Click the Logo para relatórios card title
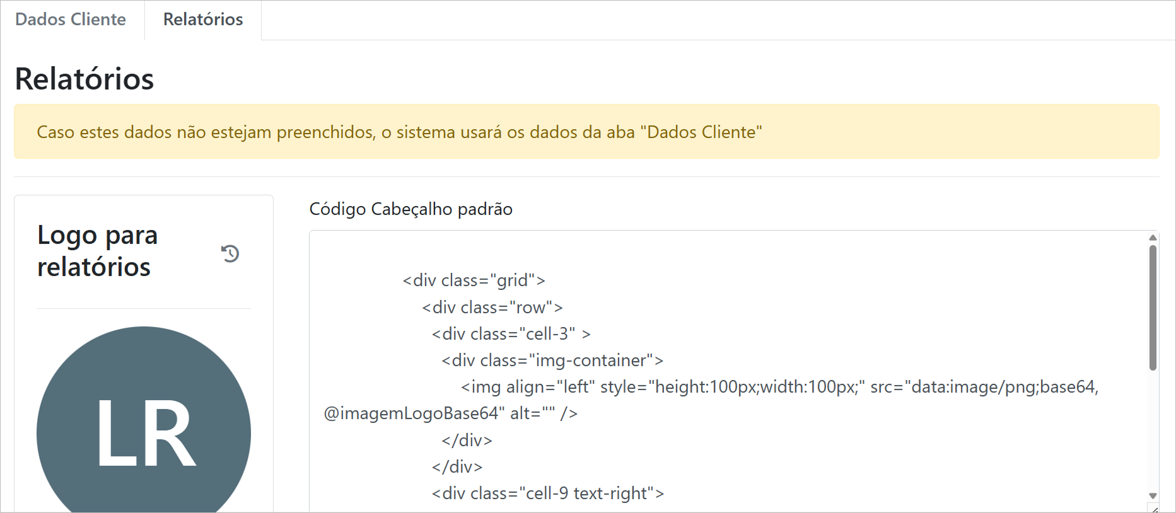Viewport: 1176px width, 513px height. click(x=98, y=251)
